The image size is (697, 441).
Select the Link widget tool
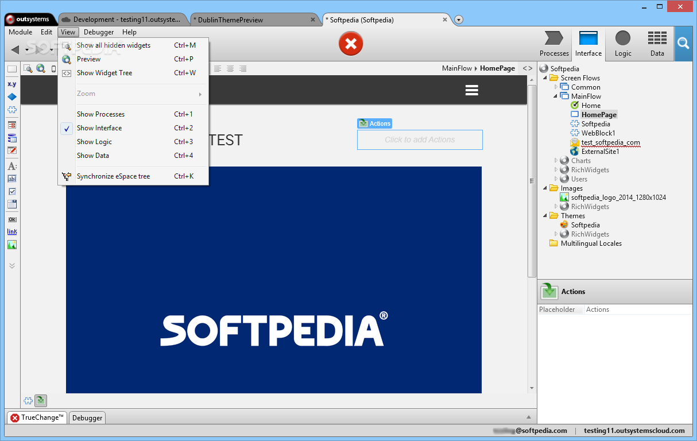tap(11, 231)
